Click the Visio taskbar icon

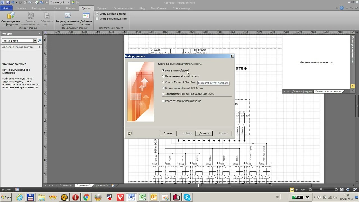[x=132, y=197]
